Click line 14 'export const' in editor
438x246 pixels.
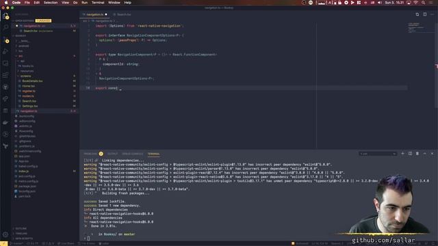pos(107,88)
